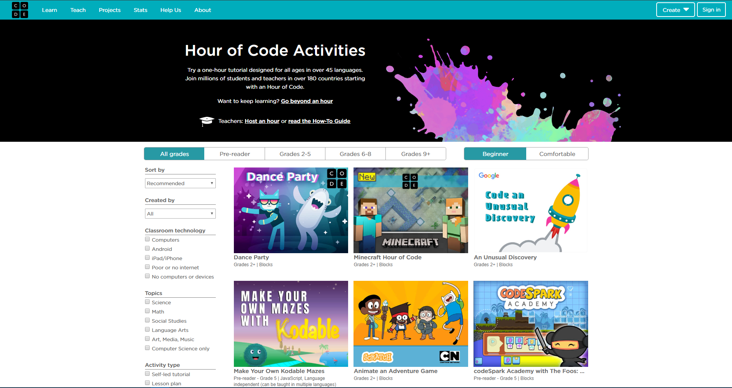
Task: Enable the Science topic filter
Action: pyautogui.click(x=147, y=302)
